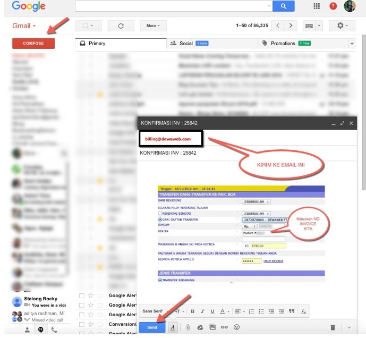This screenshot has height=338, width=366.
Task: Open the settings gear menu
Action: (342, 26)
